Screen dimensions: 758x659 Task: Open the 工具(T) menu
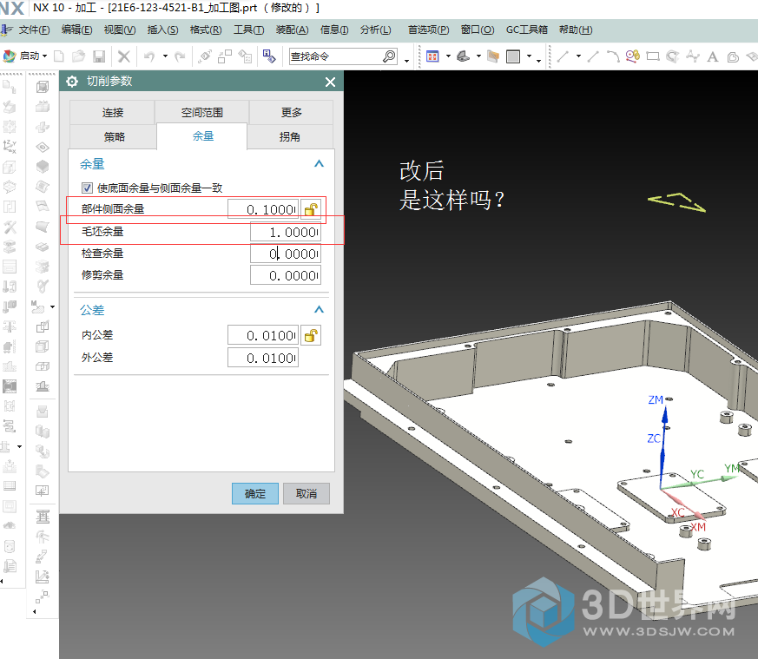(x=249, y=30)
